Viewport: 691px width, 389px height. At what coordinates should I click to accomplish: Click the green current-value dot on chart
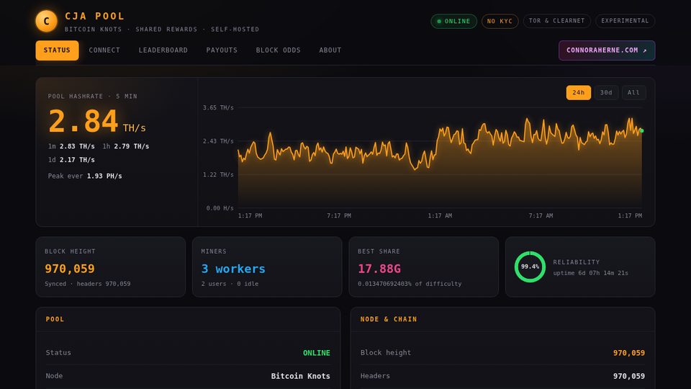[x=641, y=131]
